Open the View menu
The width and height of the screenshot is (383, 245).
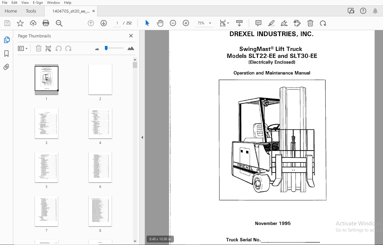click(x=25, y=3)
